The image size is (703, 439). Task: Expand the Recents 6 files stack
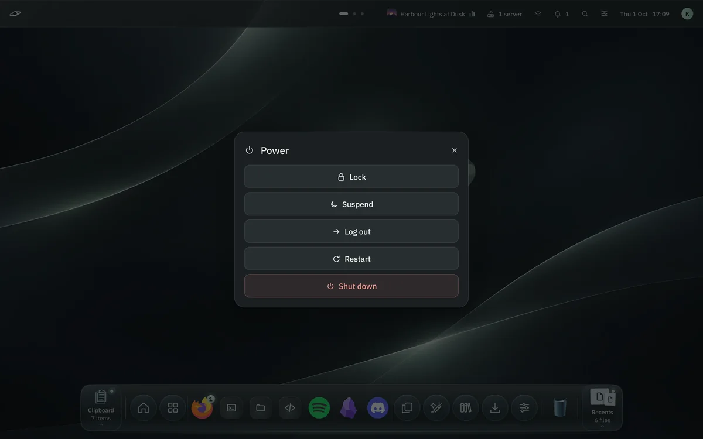(602, 407)
